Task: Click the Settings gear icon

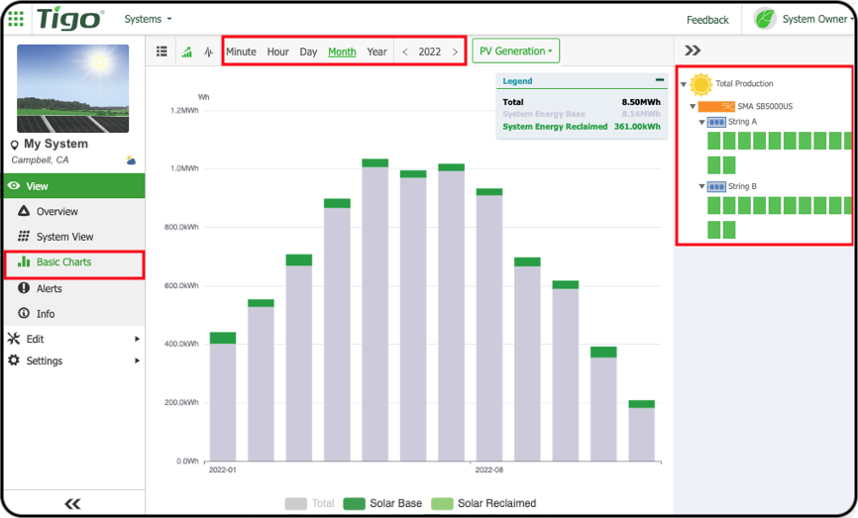Action: click(x=14, y=360)
